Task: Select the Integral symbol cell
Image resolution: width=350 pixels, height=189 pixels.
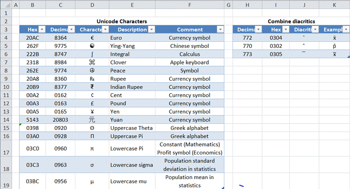Action: point(92,54)
